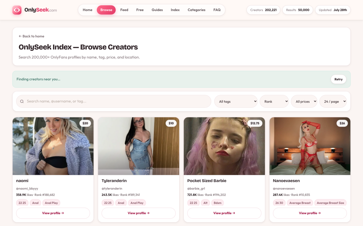Open the Home nav item
The height and width of the screenshot is (226, 363).
(87, 10)
